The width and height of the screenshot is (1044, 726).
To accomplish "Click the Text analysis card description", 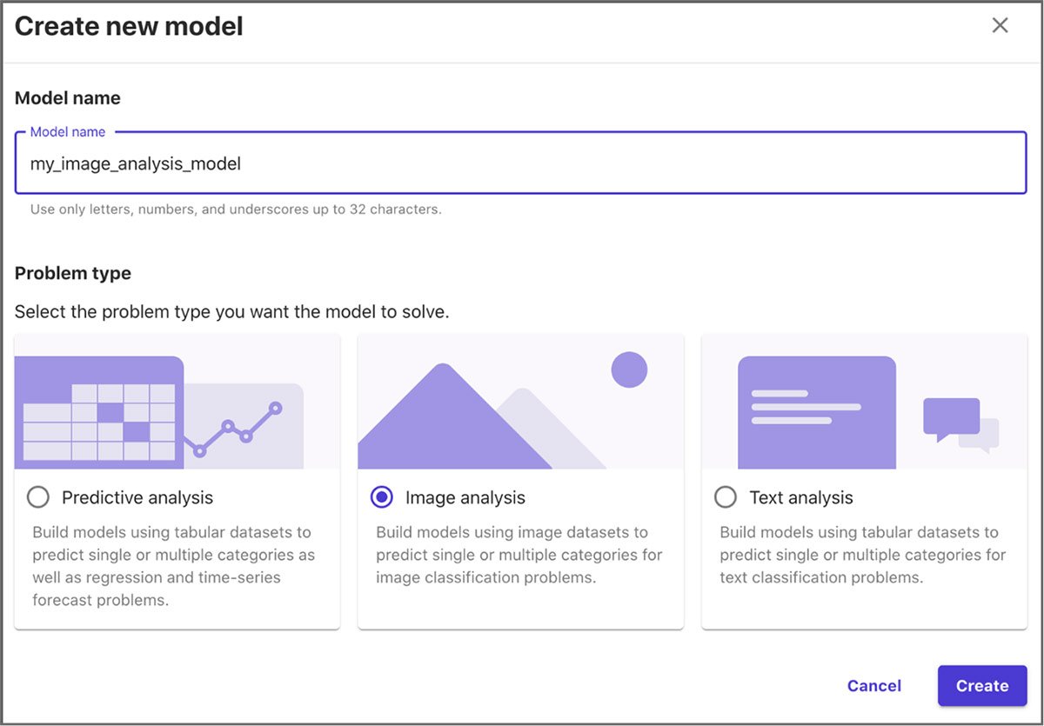I will (861, 555).
